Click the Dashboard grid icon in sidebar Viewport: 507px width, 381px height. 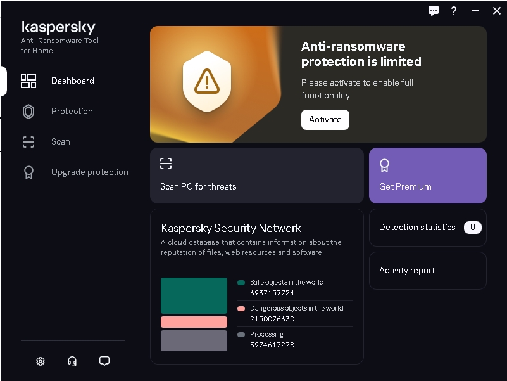pos(28,81)
